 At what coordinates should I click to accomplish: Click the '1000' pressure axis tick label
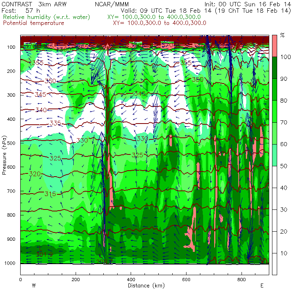click(10, 263)
